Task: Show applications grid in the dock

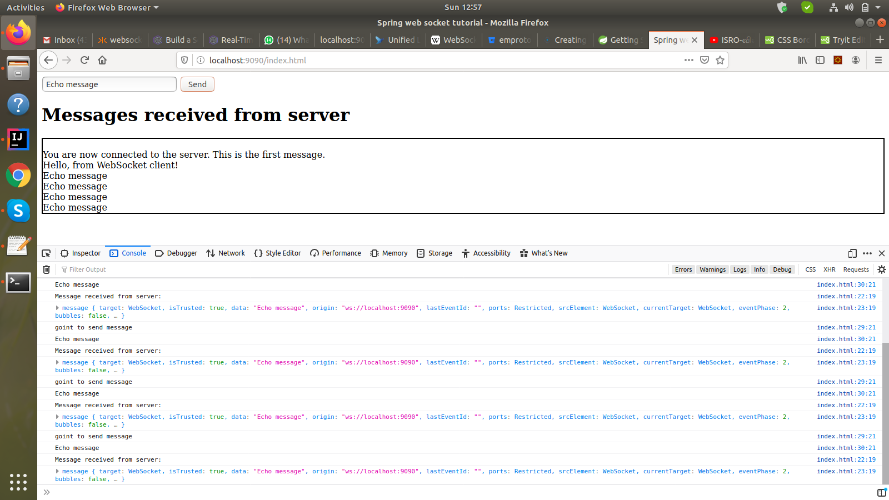Action: point(18,482)
